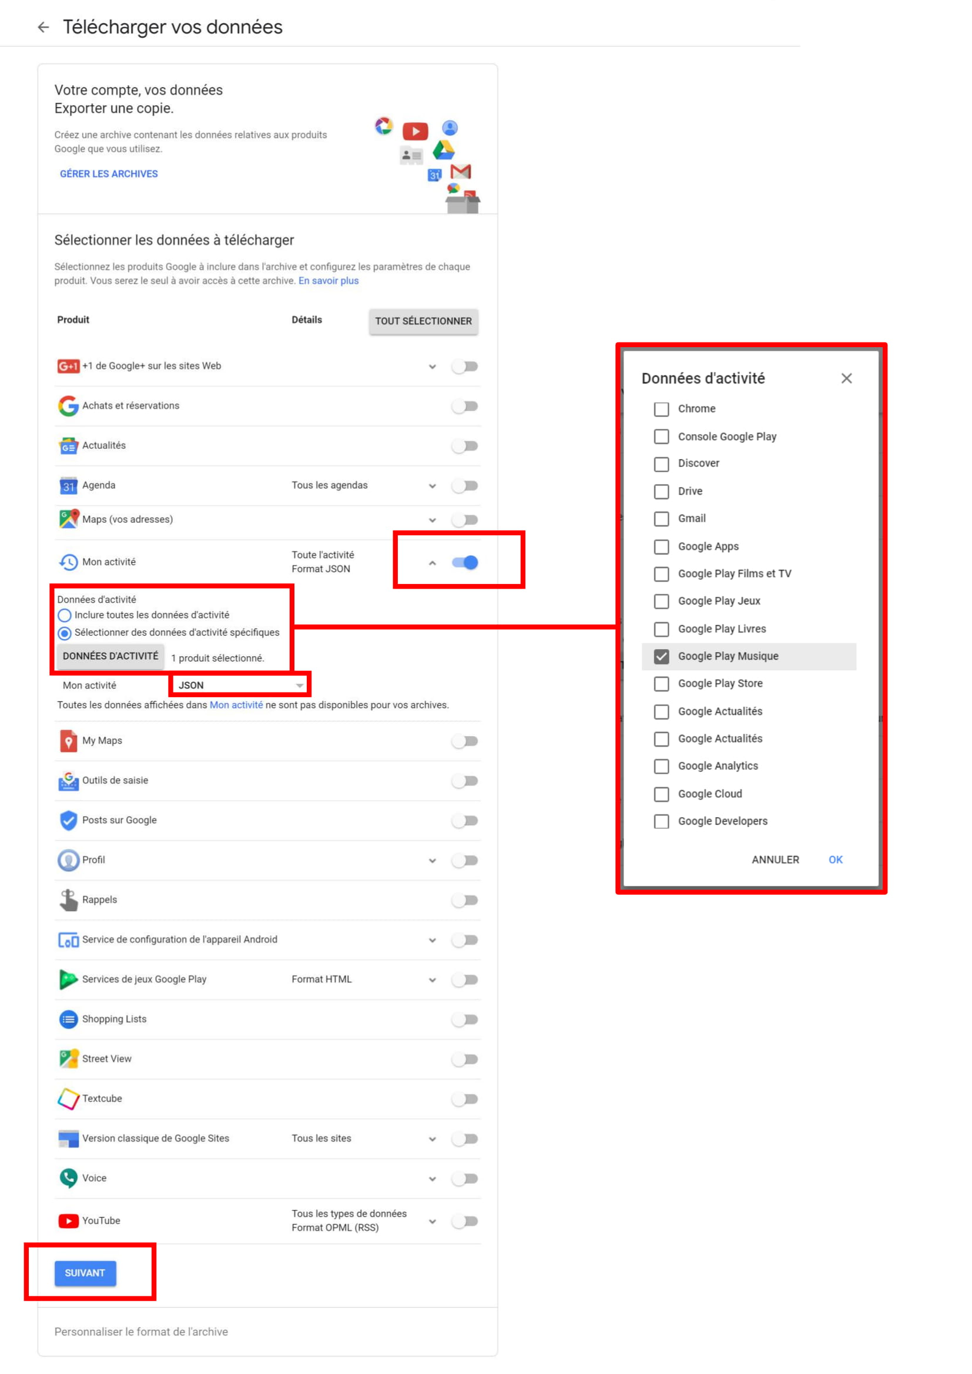The width and height of the screenshot is (972, 1374).
Task: Check Google Developers checkbox
Action: pyautogui.click(x=661, y=822)
